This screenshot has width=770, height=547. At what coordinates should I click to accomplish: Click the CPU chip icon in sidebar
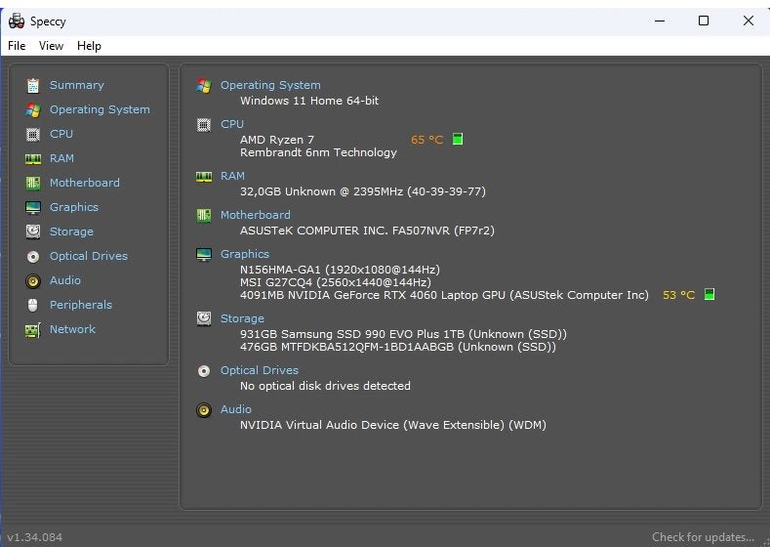point(33,134)
